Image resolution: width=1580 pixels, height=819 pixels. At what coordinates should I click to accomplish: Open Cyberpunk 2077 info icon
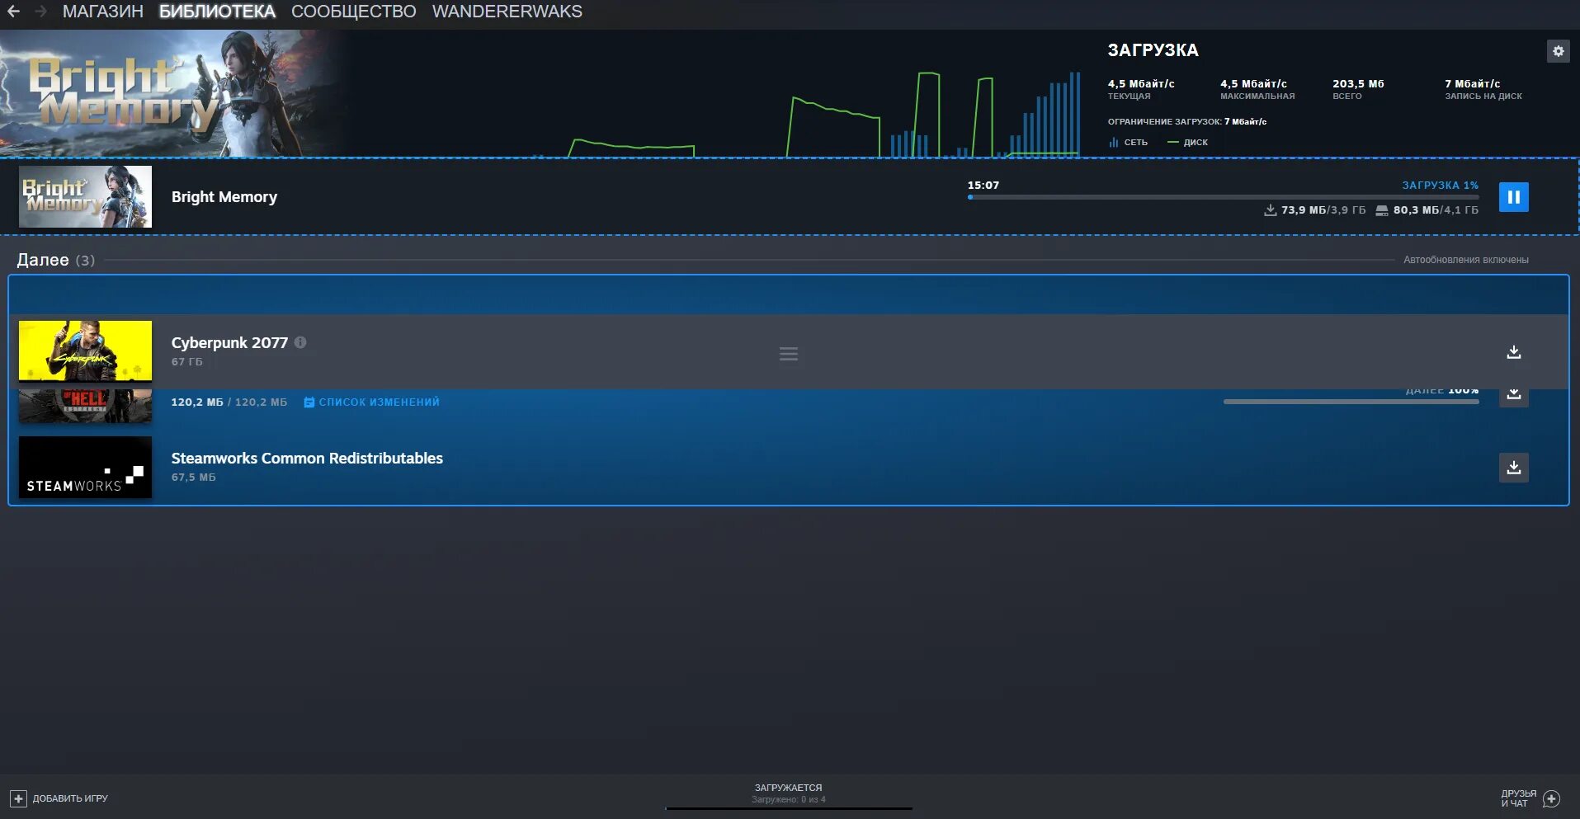(300, 342)
